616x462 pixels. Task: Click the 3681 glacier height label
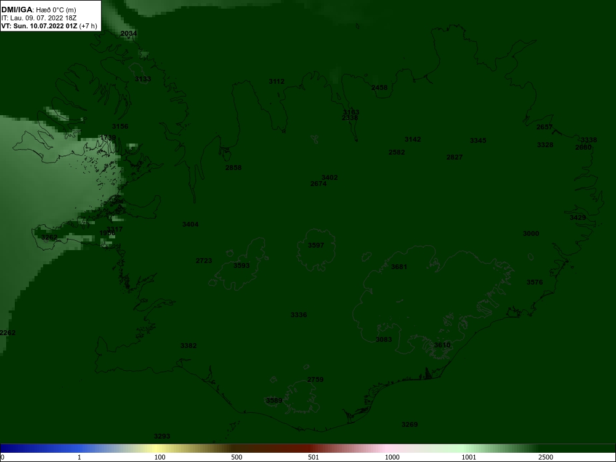click(399, 267)
